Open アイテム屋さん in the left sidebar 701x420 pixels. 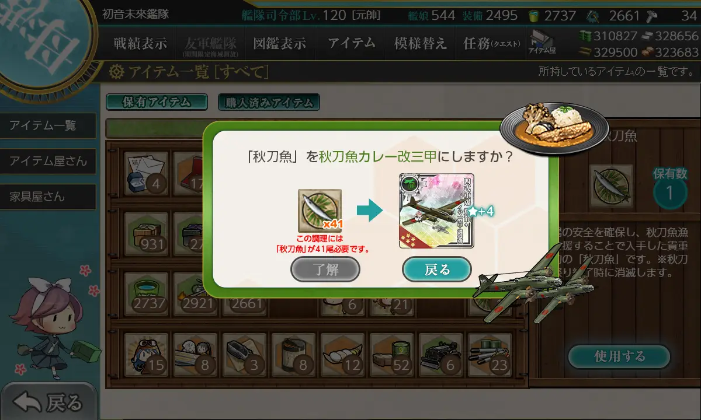48,161
